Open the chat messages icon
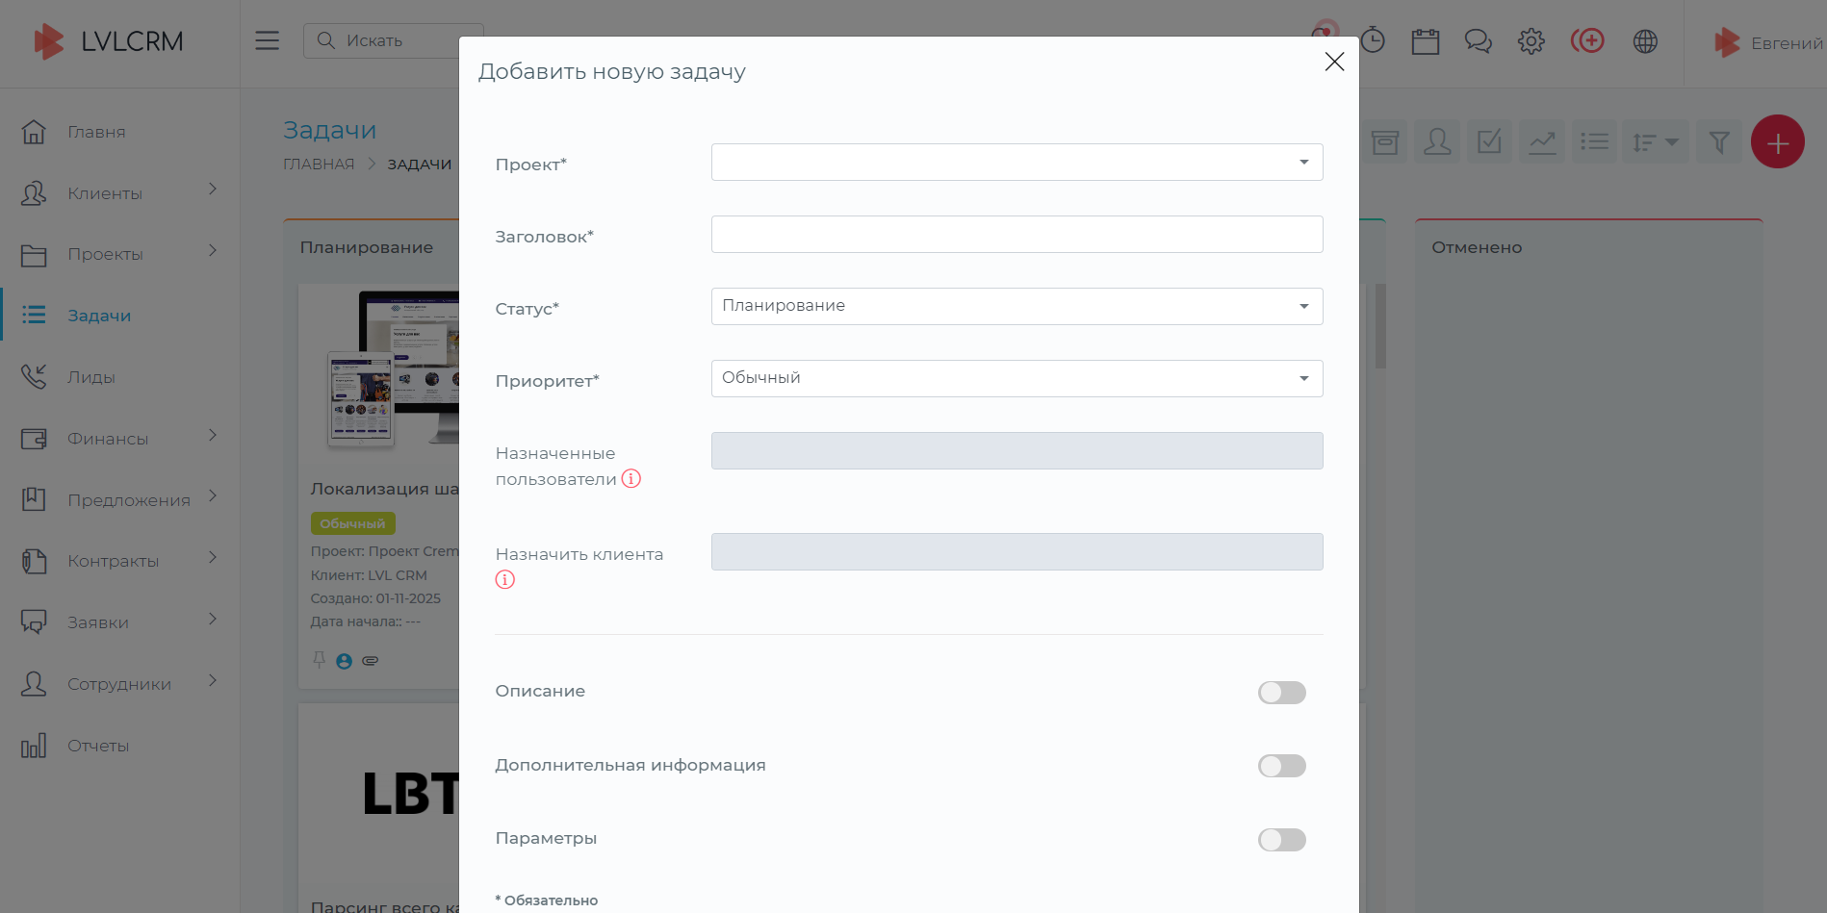 coord(1478,41)
